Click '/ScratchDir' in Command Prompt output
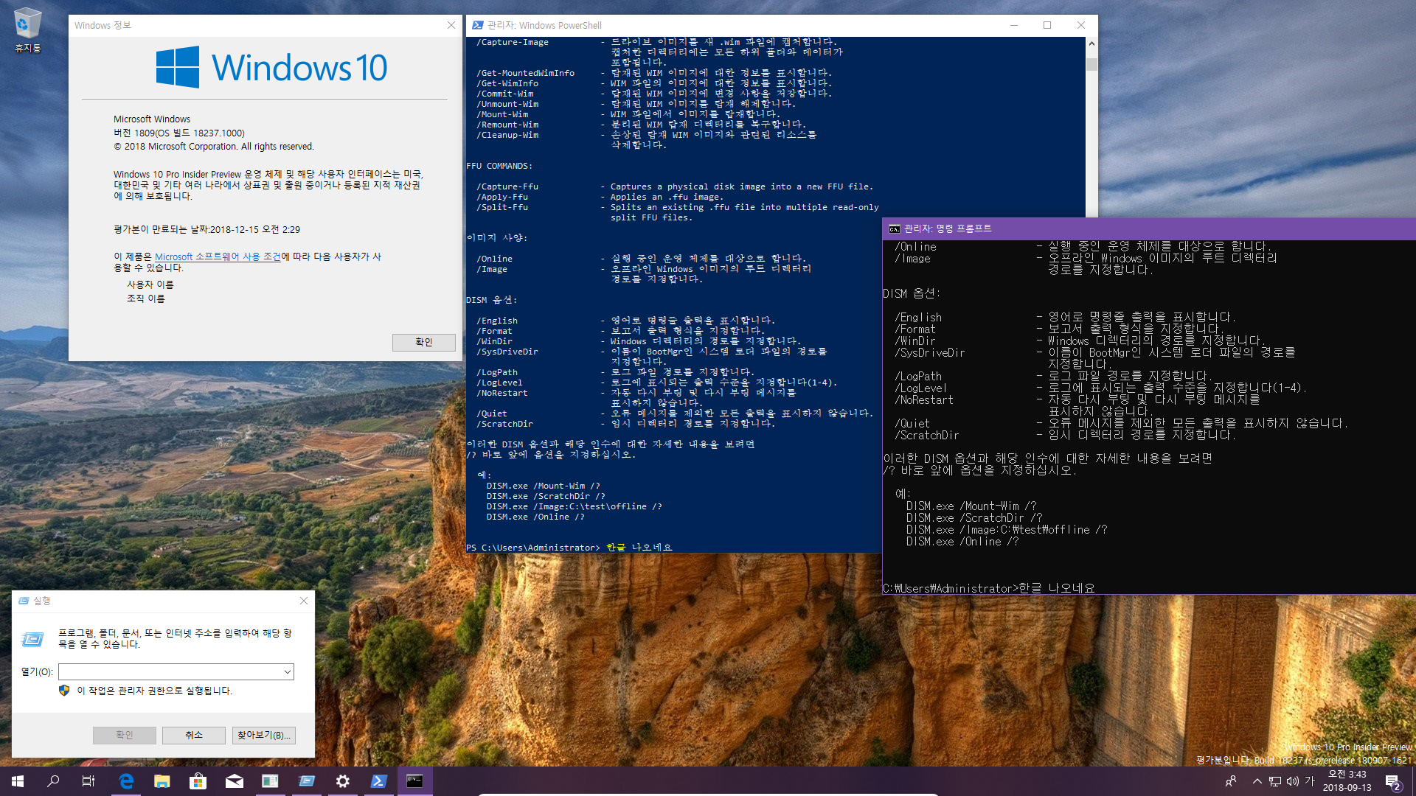The image size is (1416, 796). (x=926, y=436)
